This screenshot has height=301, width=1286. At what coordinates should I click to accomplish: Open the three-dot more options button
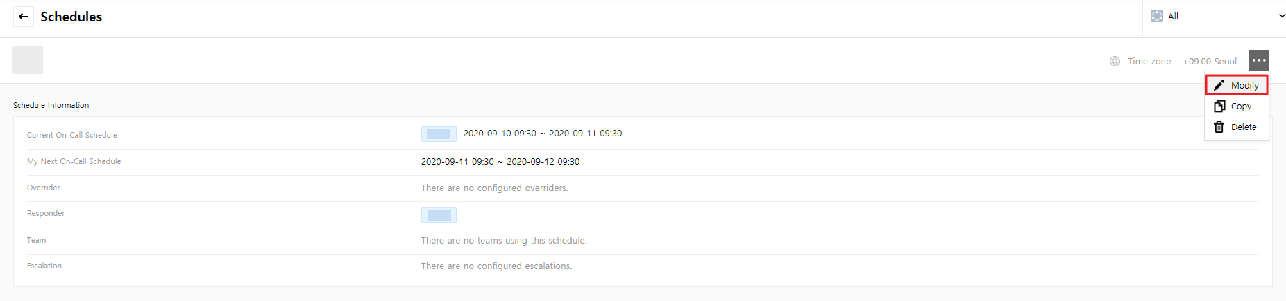pos(1258,60)
